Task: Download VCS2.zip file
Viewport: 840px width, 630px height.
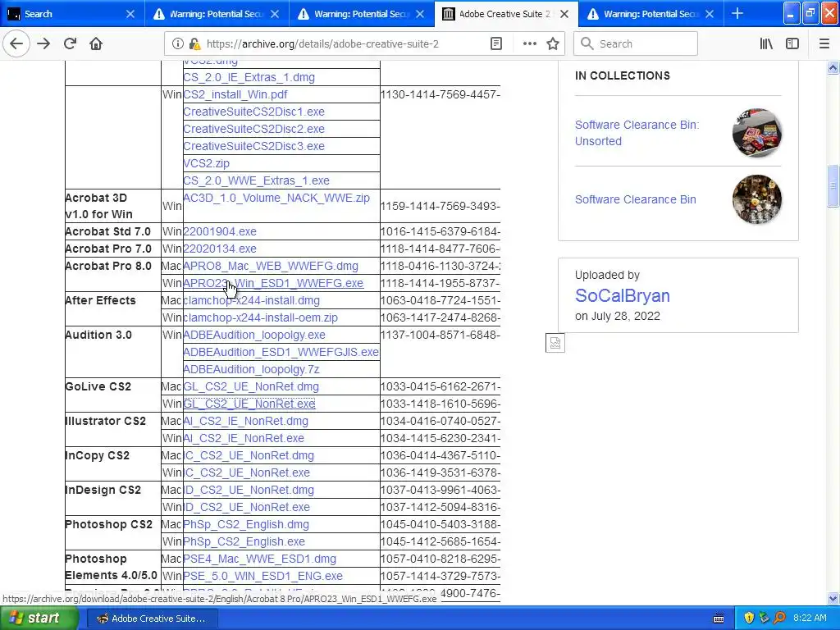Action: coord(206,163)
